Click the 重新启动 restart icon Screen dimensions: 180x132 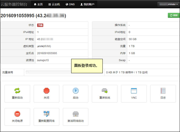17,91
